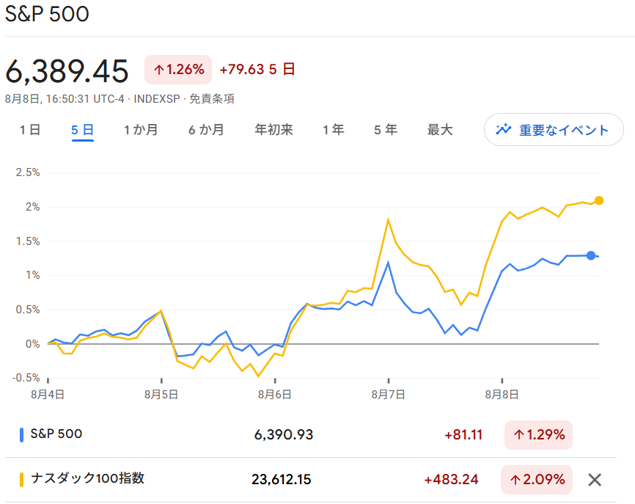Screen dimensions: 635x504
Task: Open the 免責条項 disclaimer link
Action: tap(212, 99)
